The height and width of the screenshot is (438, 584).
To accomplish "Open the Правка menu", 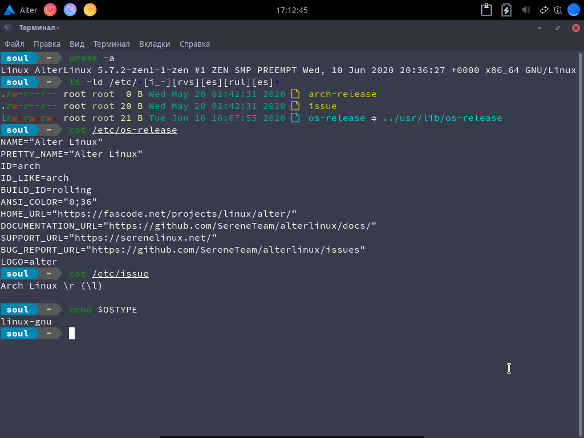I will click(x=47, y=44).
